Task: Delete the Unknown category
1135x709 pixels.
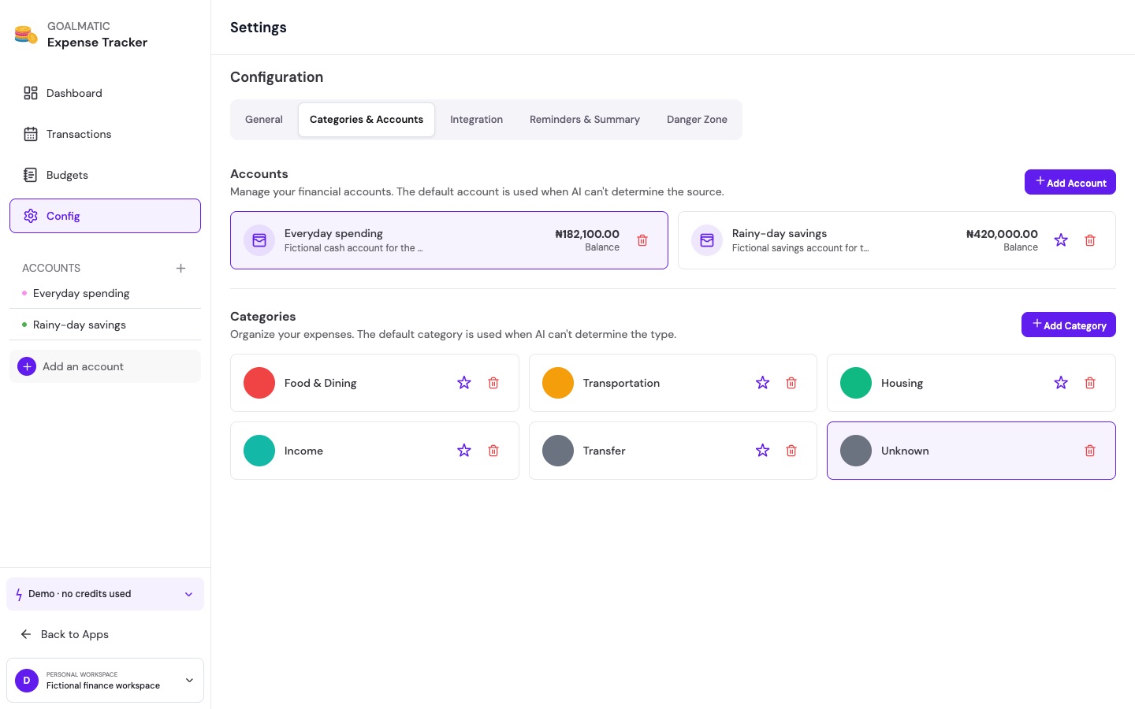Action: tap(1090, 451)
